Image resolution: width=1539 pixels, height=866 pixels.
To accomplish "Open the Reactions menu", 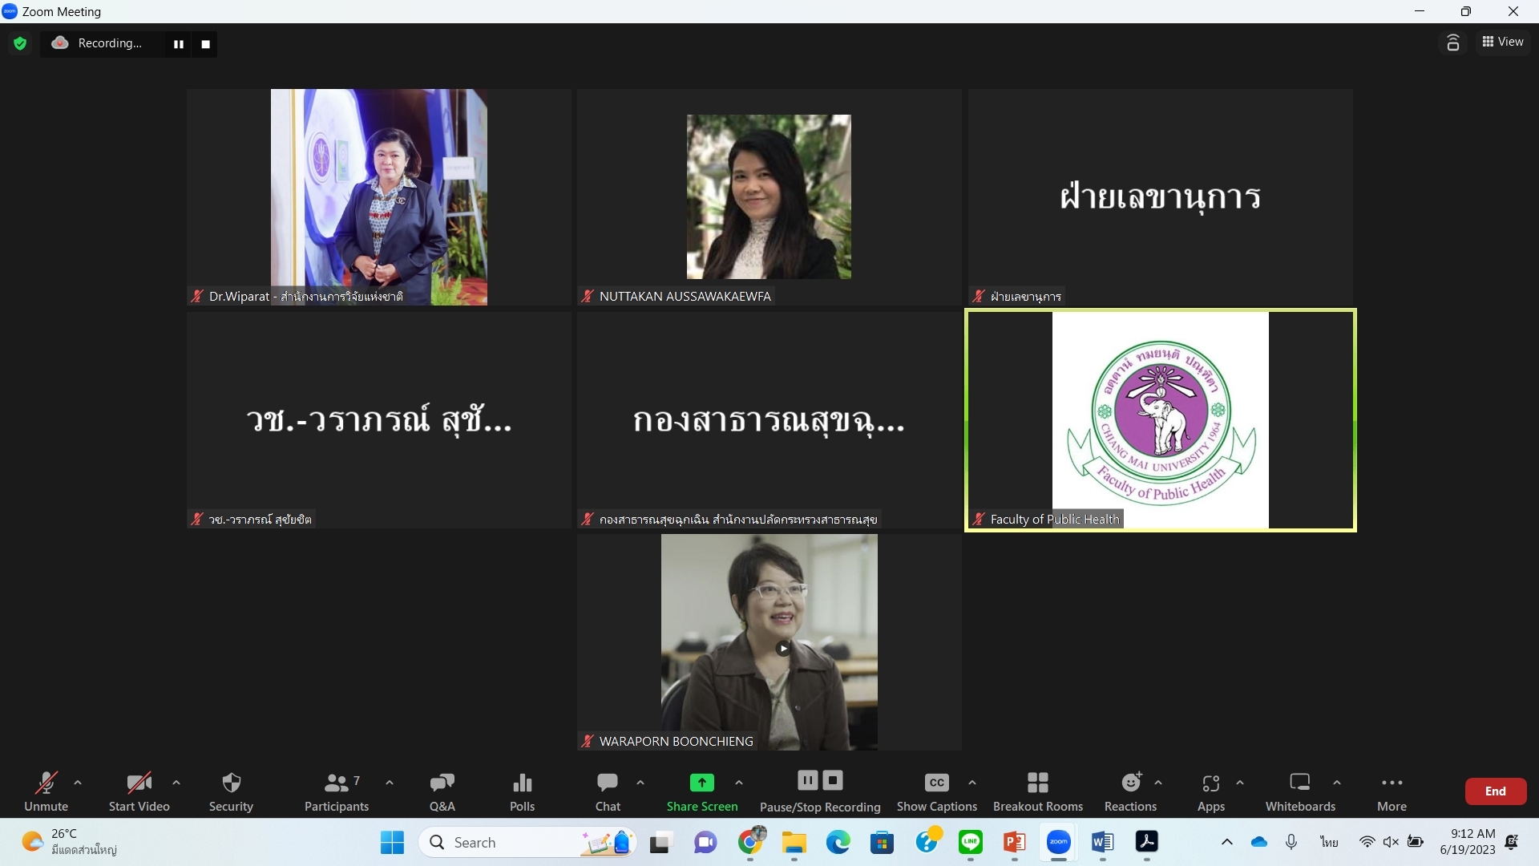I will (1131, 791).
